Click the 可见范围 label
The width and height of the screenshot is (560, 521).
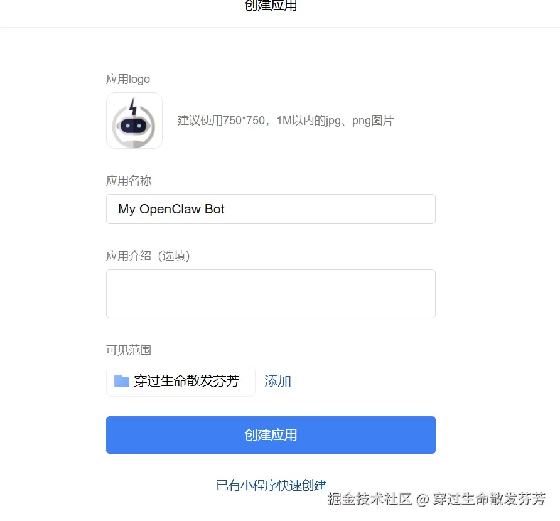click(129, 350)
